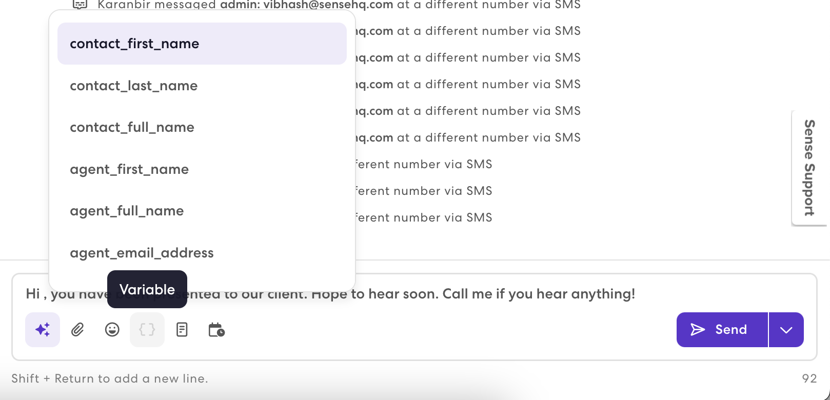The width and height of the screenshot is (830, 400).
Task: Schedule the message with the calendar icon
Action: [x=216, y=330]
